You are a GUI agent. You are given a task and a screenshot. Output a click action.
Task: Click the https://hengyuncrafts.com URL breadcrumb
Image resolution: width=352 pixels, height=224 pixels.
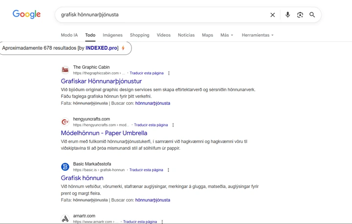coord(101,125)
